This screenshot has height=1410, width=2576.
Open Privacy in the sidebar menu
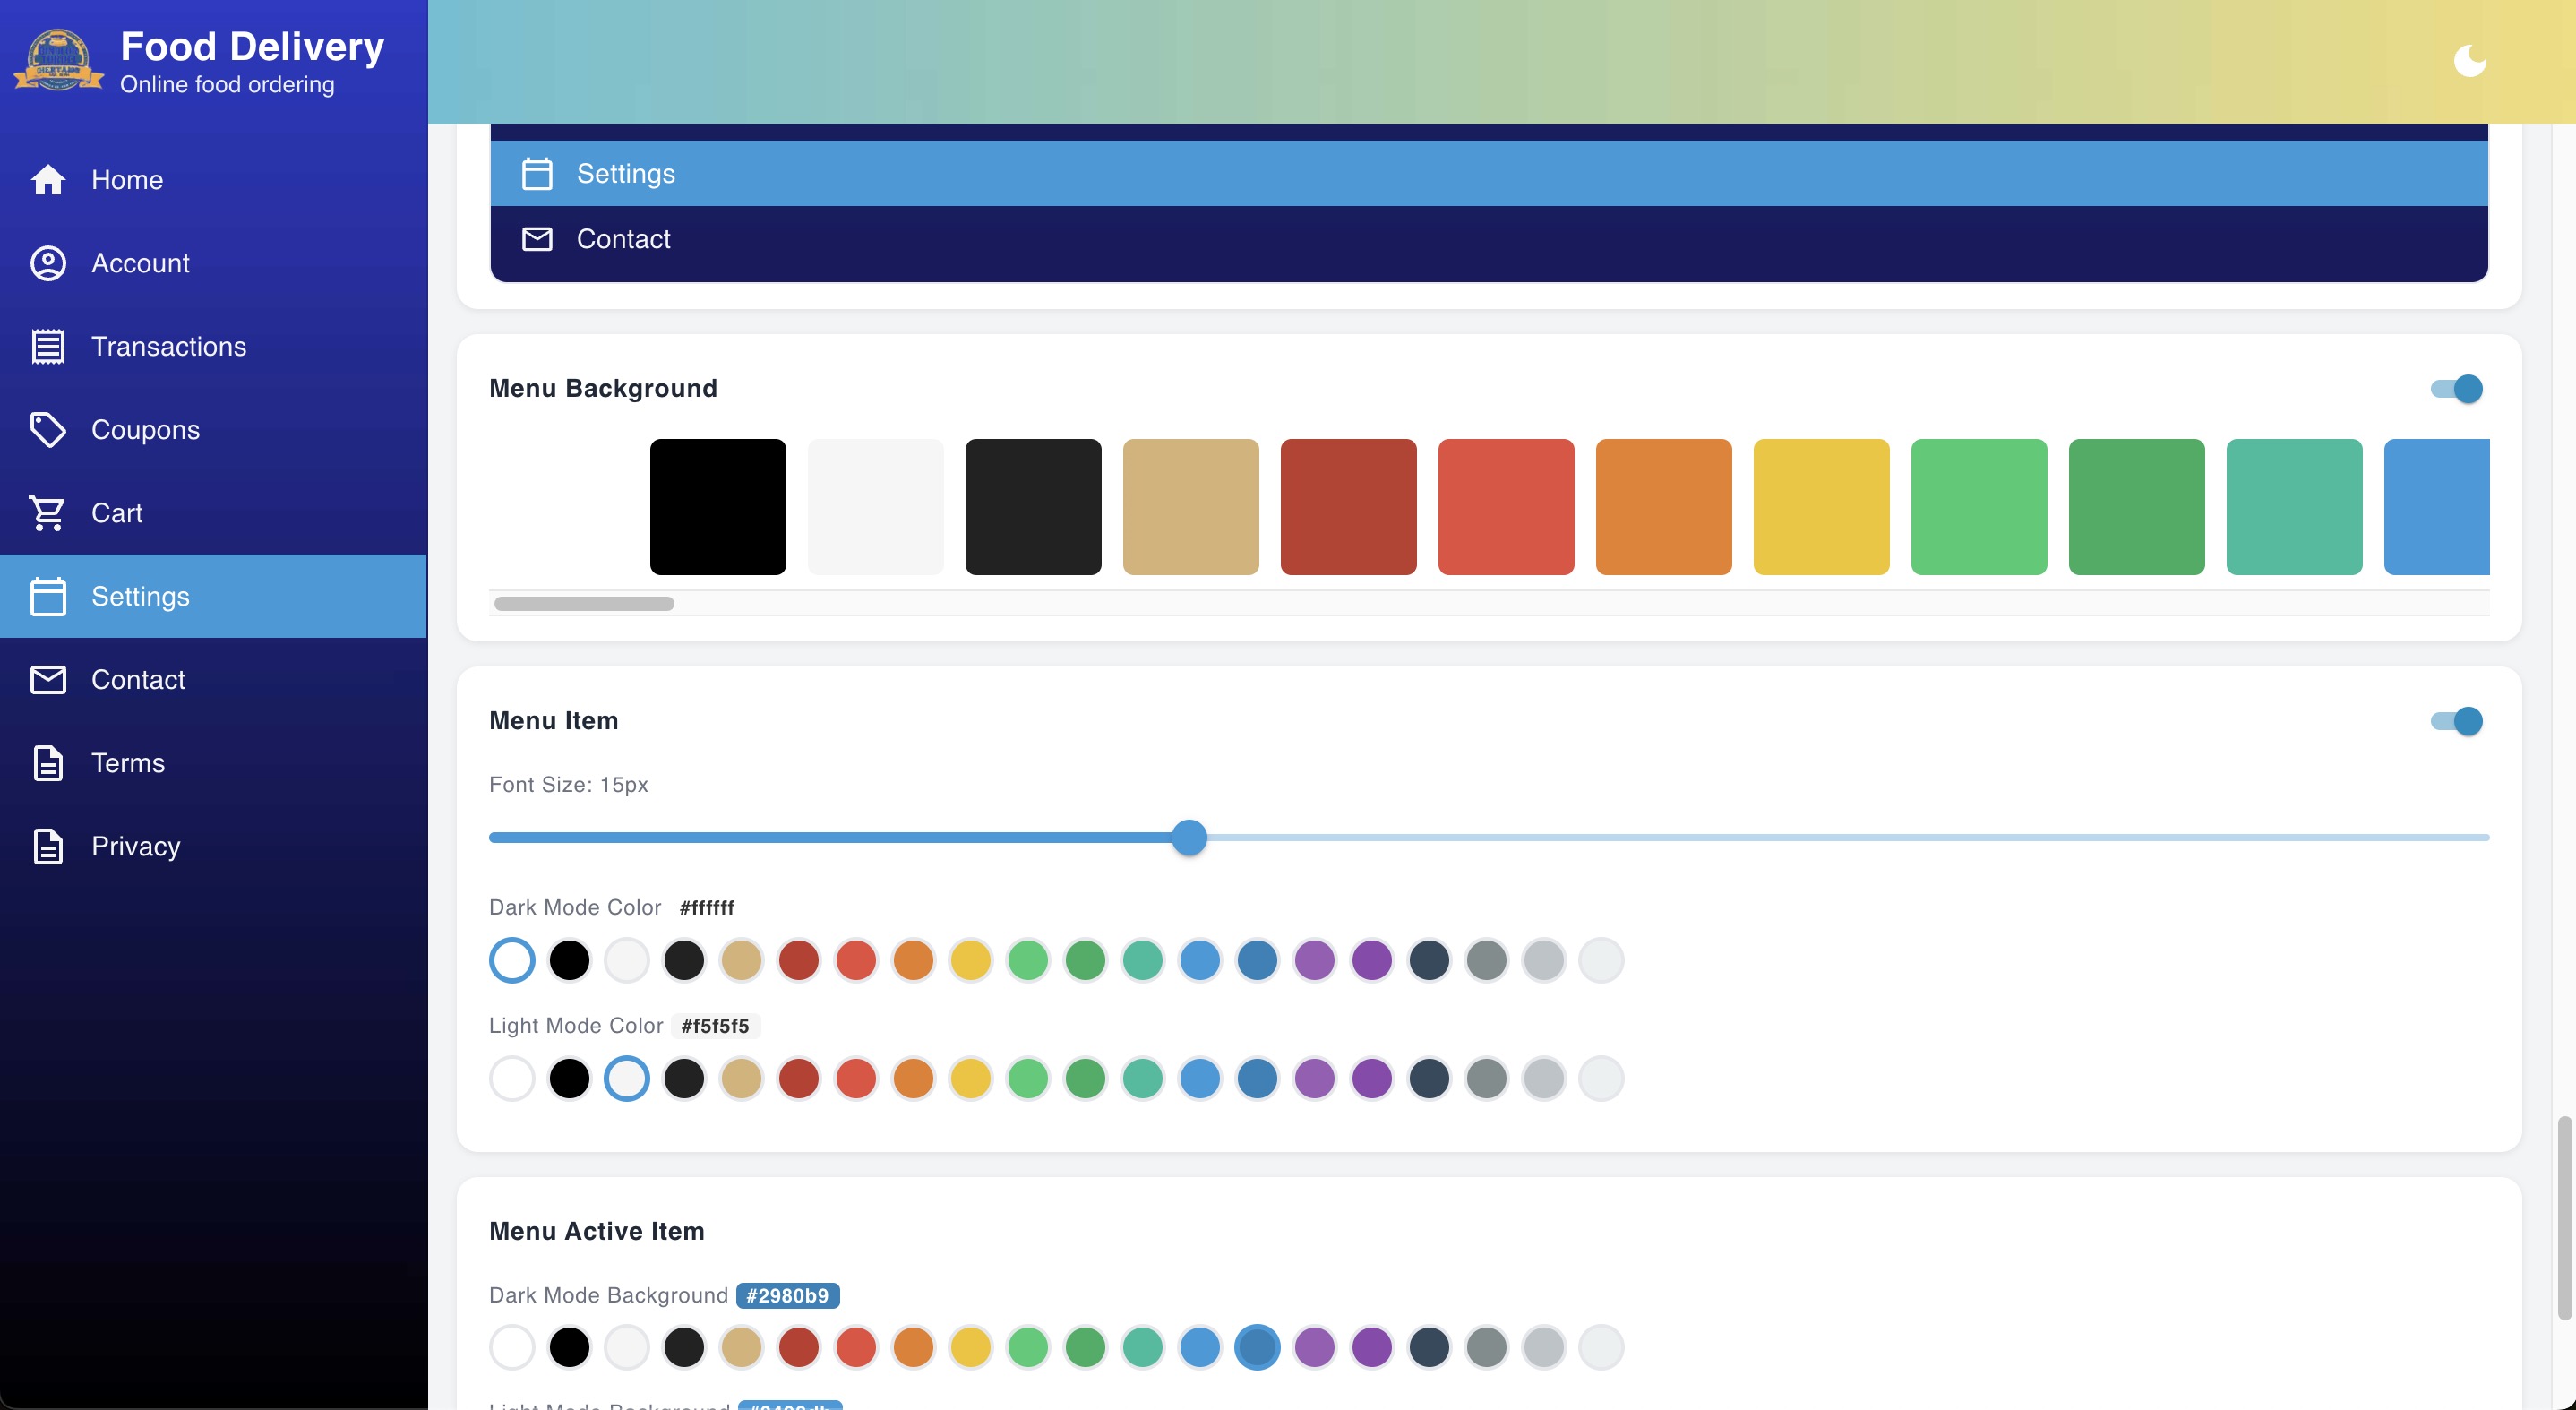[136, 846]
